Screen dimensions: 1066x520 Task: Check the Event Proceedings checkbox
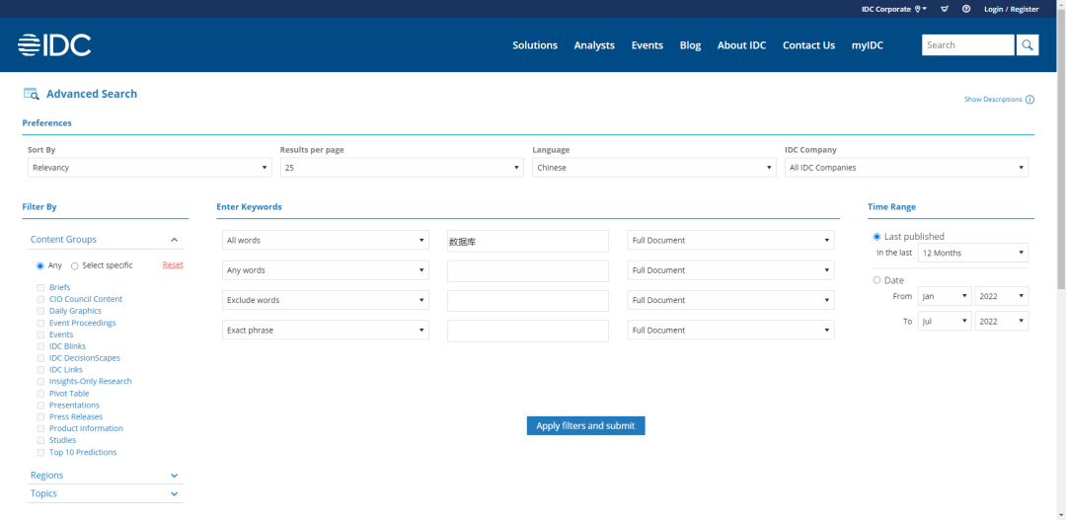41,323
